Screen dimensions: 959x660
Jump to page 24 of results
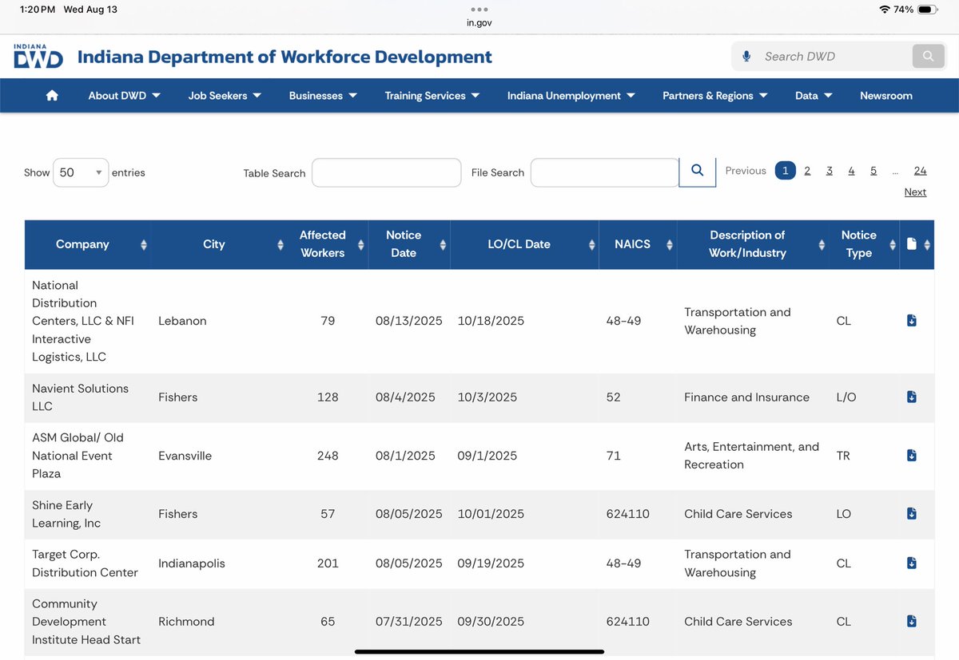[x=920, y=171]
